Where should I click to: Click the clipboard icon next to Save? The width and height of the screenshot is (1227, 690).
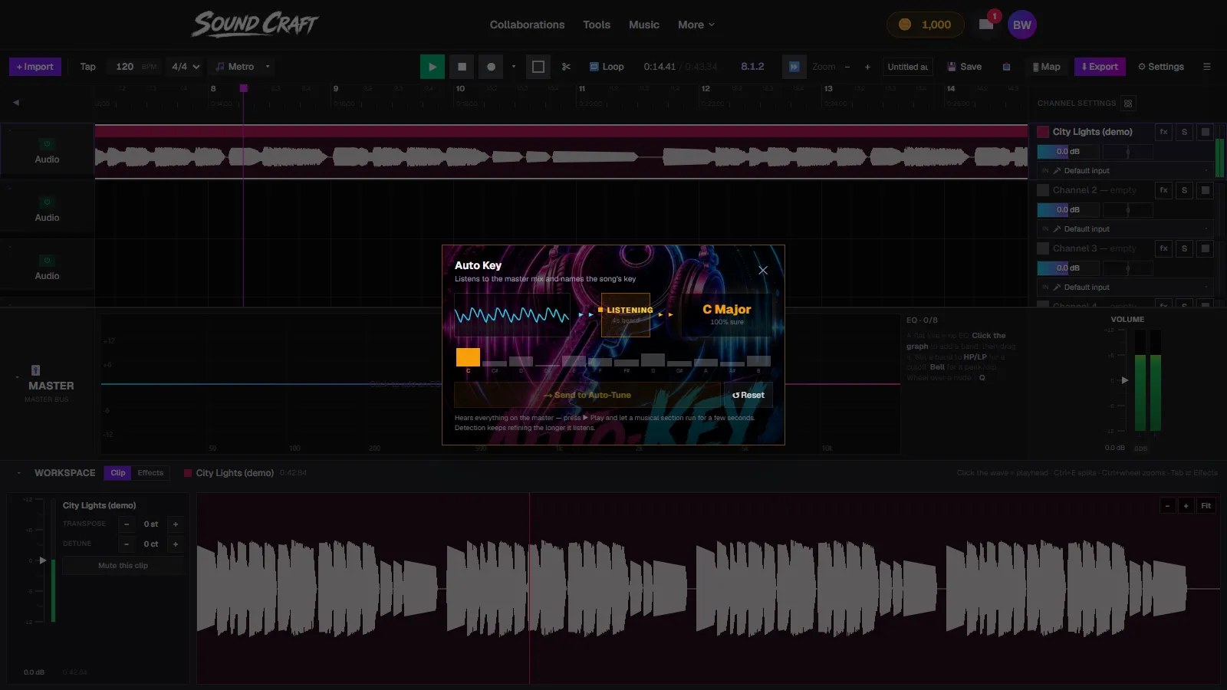(x=1006, y=67)
